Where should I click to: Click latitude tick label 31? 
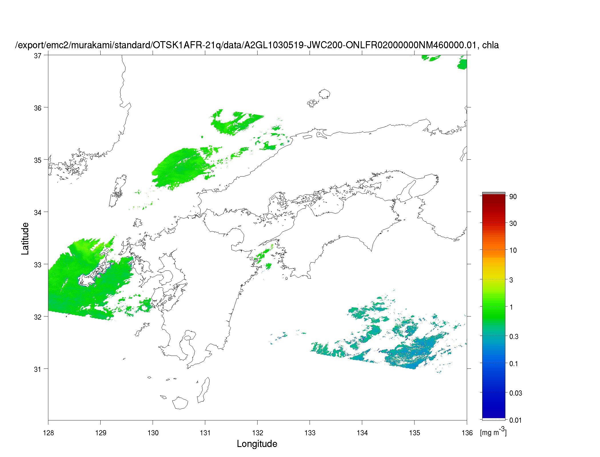click(38, 369)
